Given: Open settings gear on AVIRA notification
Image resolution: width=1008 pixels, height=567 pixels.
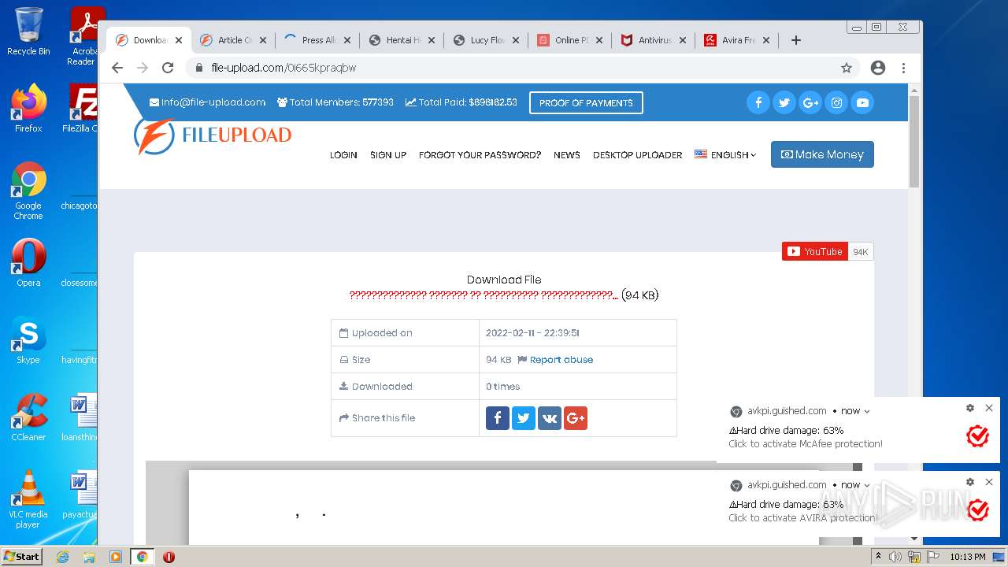Looking at the screenshot, I should point(970,482).
